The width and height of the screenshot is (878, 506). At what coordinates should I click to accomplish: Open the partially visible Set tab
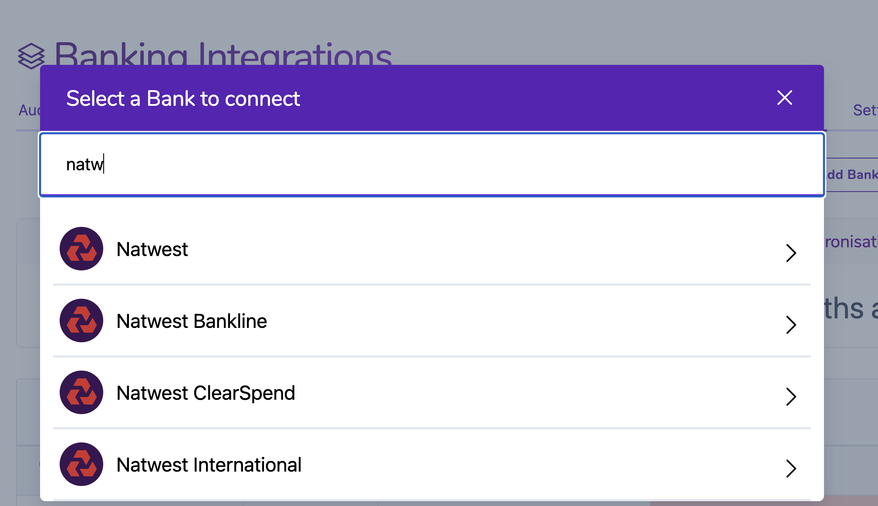[865, 110]
